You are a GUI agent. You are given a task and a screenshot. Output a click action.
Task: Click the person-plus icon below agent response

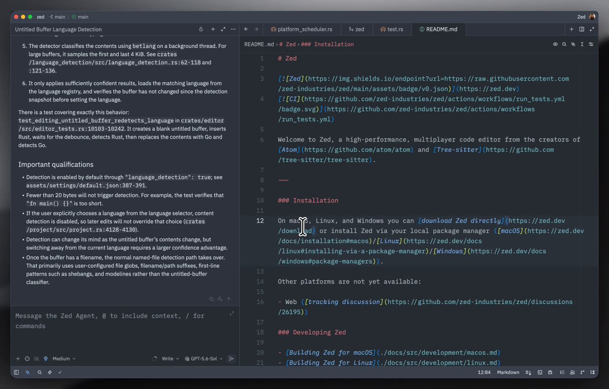click(x=220, y=299)
